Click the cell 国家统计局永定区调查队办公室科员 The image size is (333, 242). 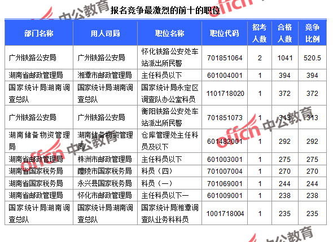170,94
